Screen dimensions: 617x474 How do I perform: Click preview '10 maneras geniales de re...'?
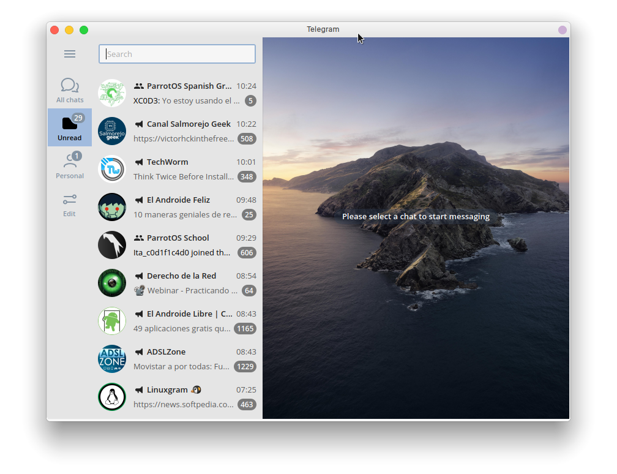click(185, 214)
